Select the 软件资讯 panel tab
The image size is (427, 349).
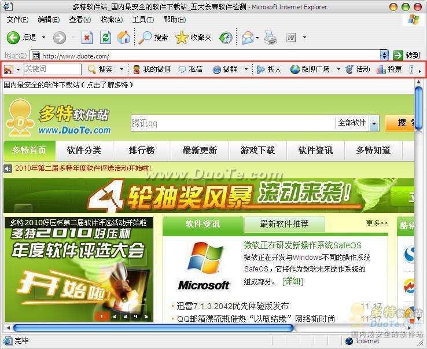point(203,224)
